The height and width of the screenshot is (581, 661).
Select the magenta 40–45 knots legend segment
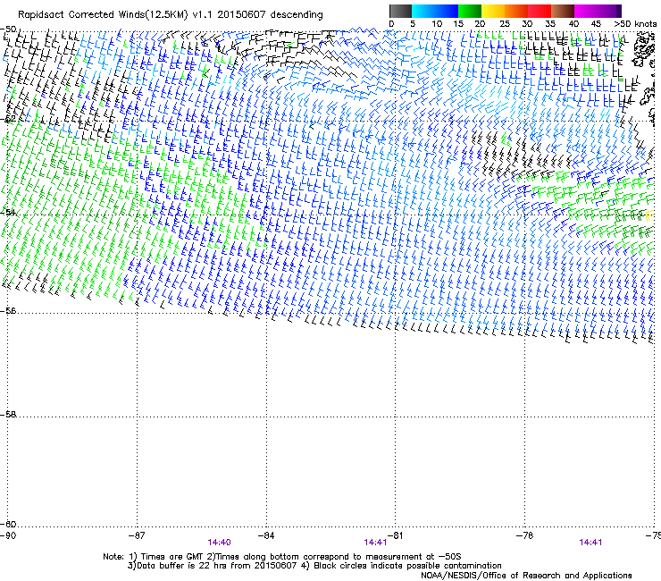586,11
